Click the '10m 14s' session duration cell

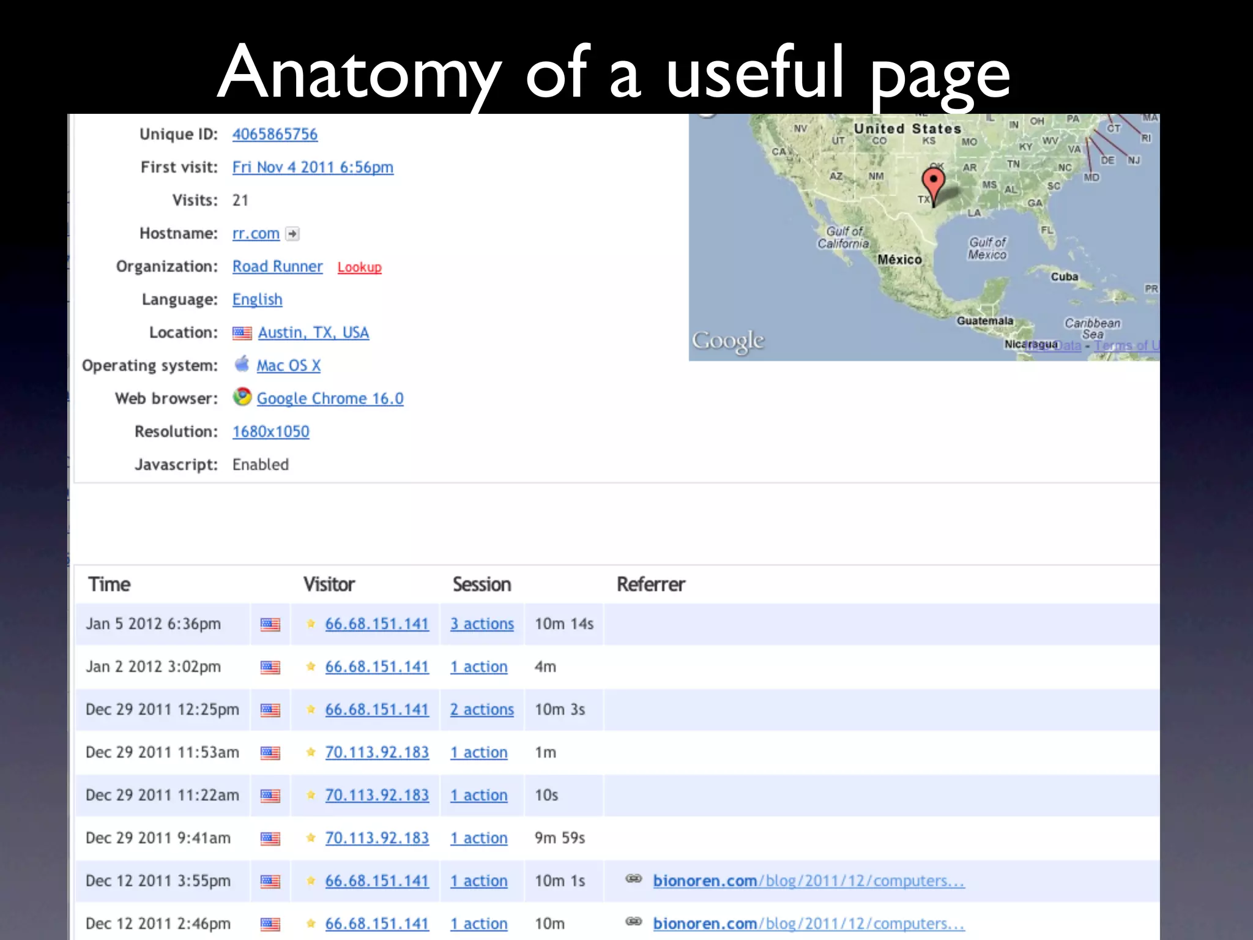[564, 624]
